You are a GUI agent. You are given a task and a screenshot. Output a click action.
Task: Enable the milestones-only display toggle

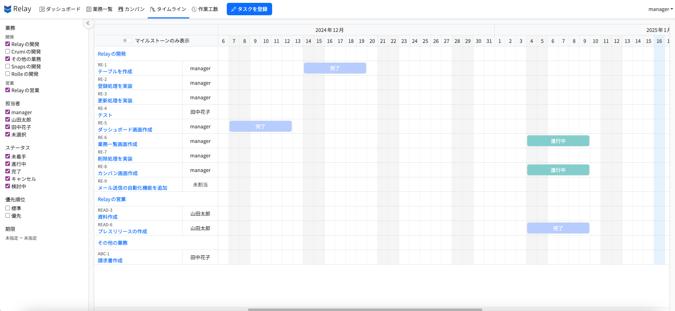[x=127, y=41]
